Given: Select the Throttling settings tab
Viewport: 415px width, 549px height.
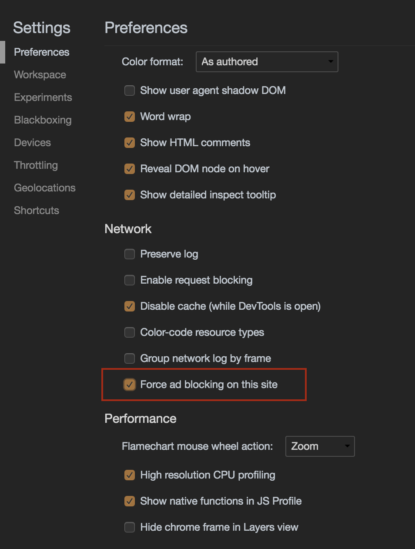Looking at the screenshot, I should 36,165.
